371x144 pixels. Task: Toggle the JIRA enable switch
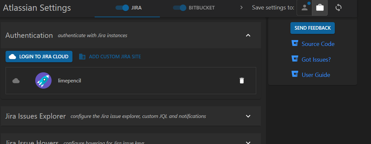coord(122,8)
